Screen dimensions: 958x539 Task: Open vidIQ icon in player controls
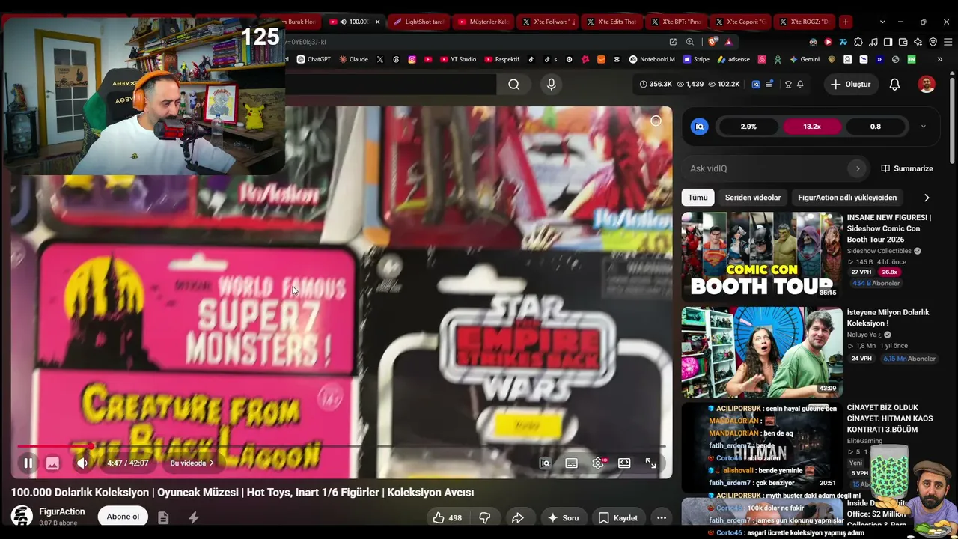click(546, 463)
